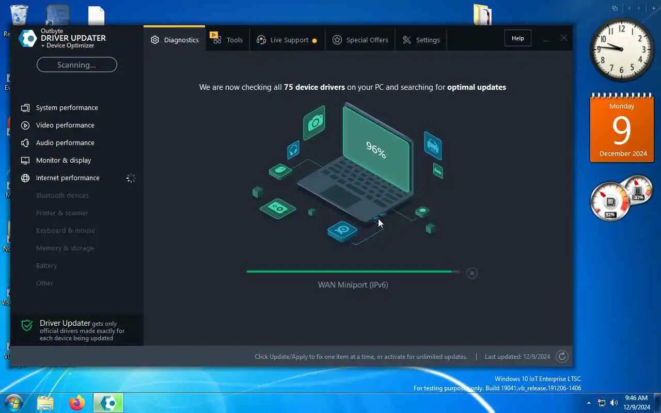Viewport: 661px width, 413px height.
Task: Click the analog clock gadget
Action: 622,49
